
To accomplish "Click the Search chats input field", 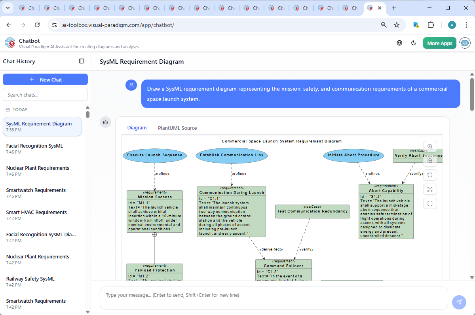I will point(45,94).
